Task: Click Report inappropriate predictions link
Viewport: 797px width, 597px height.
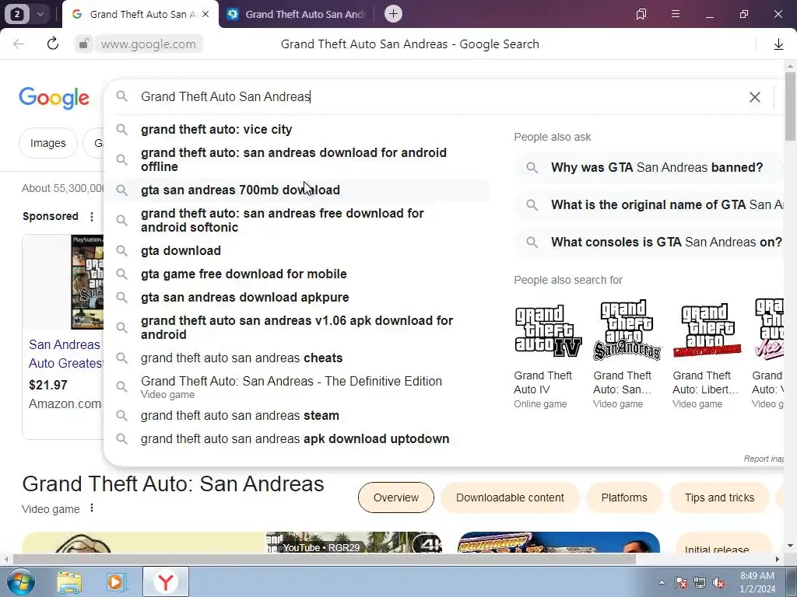Action: (764, 459)
